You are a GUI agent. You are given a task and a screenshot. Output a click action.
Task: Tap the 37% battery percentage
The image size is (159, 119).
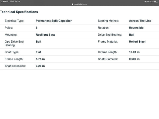[152, 2]
